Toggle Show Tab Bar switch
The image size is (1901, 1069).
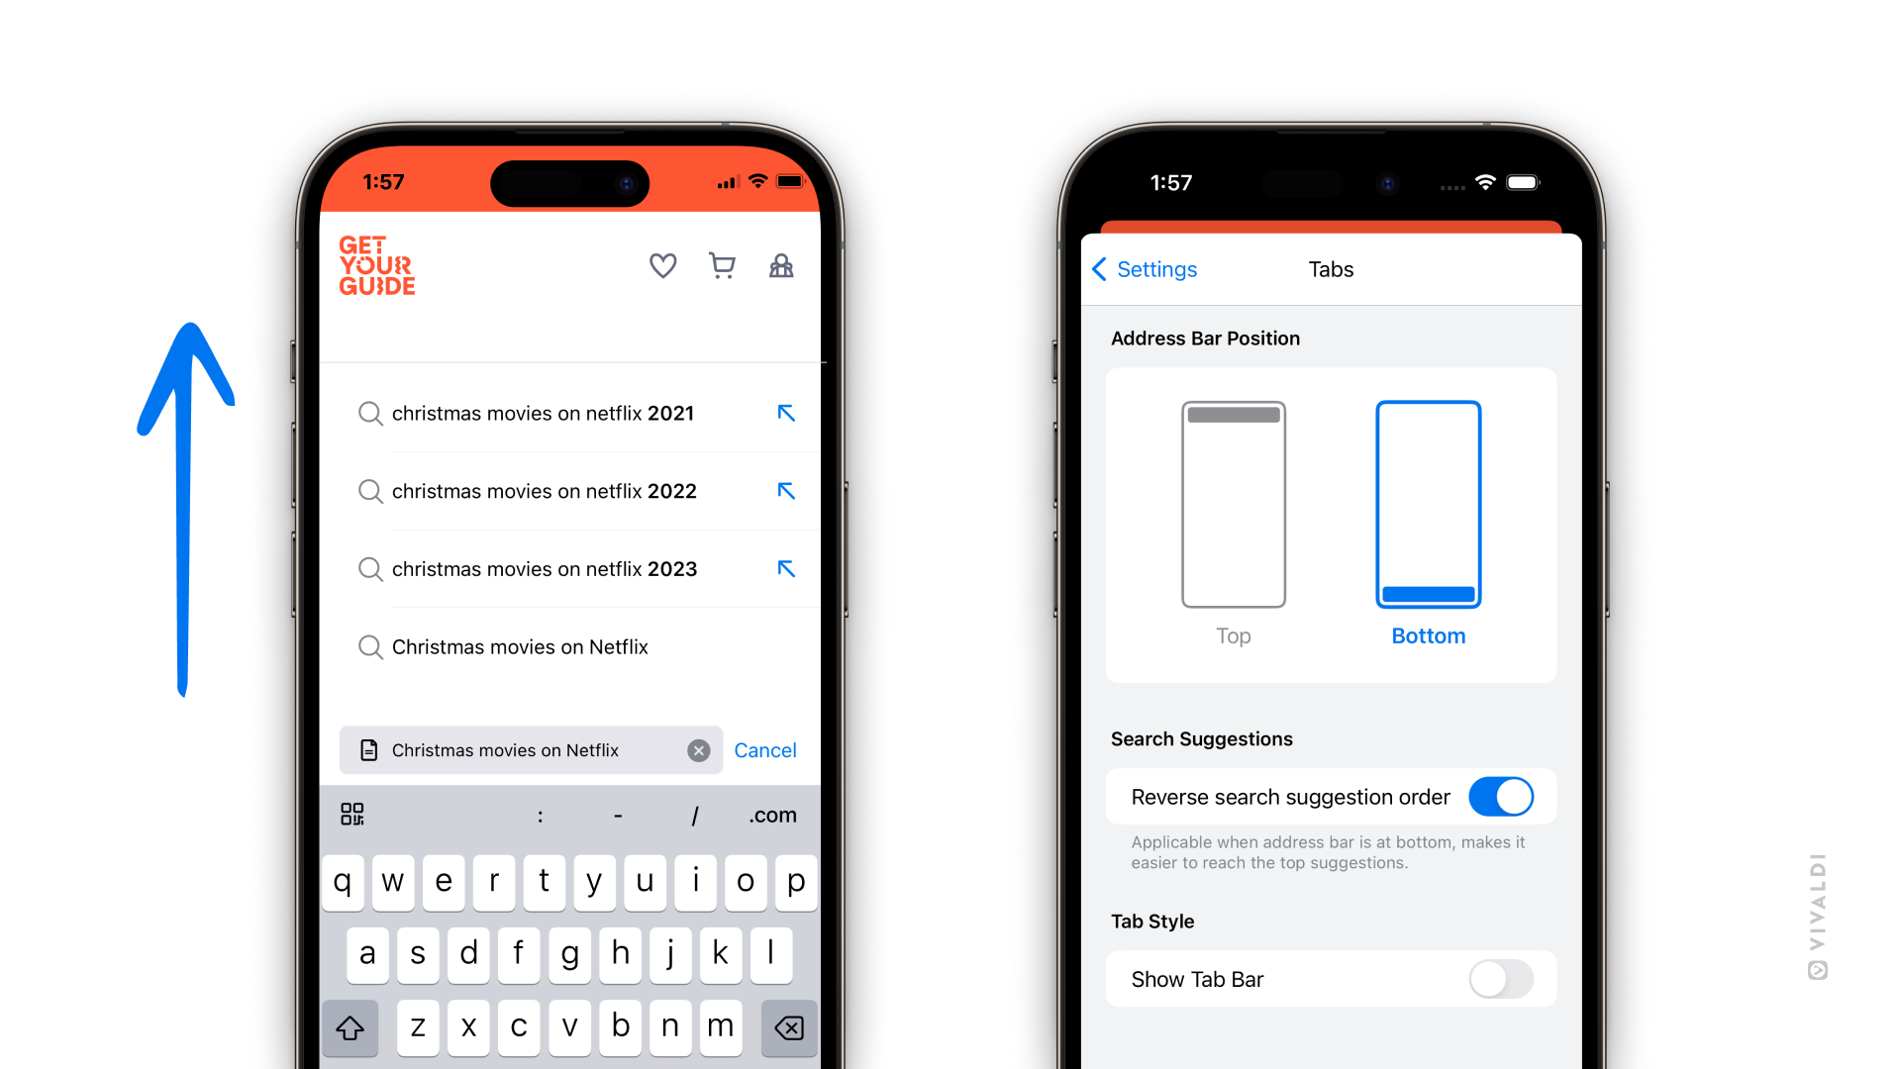(x=1499, y=976)
